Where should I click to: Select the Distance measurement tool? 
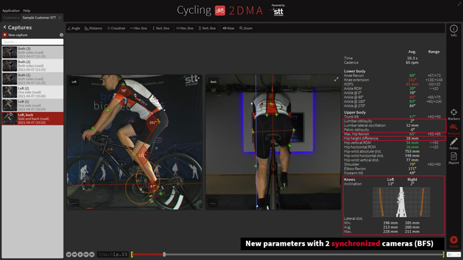[93, 28]
